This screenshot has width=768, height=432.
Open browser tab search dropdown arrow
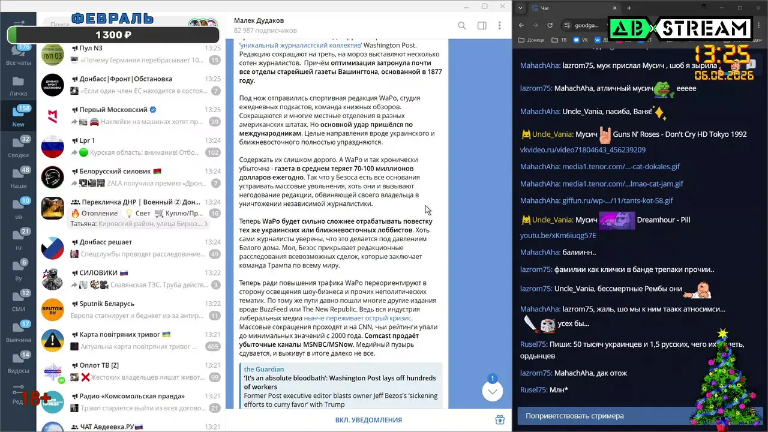click(520, 8)
